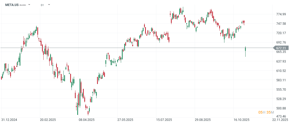Click the 774.99 price axis label
Screen dimensions: 292x124
281,14
